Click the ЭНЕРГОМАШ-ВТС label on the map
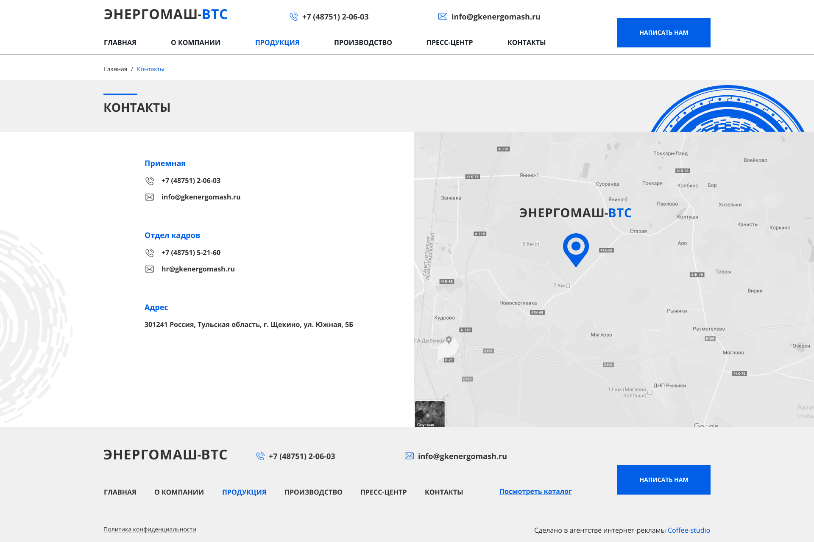The image size is (814, 542). (x=576, y=213)
